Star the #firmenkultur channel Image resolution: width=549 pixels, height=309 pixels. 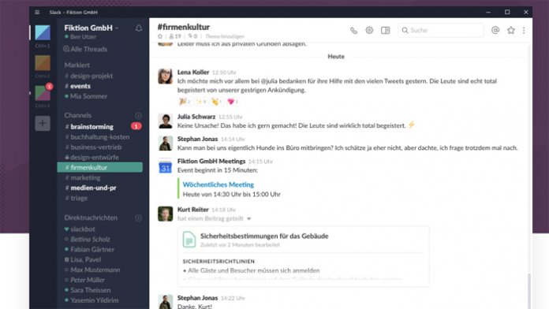coord(160,36)
